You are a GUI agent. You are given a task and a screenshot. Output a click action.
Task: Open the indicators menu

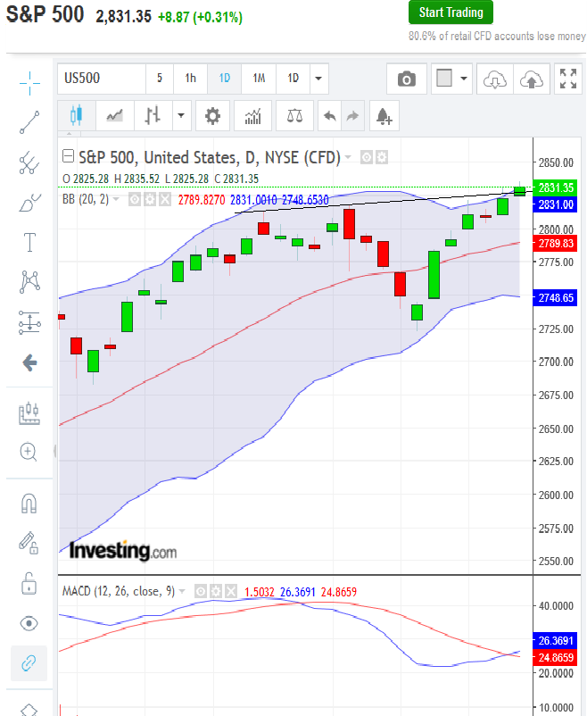pos(252,115)
